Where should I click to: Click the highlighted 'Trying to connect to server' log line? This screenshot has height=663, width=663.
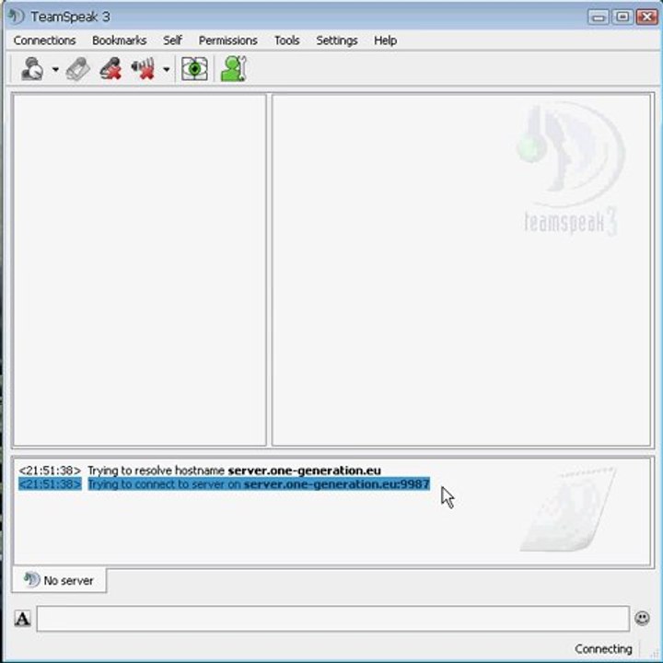224,483
